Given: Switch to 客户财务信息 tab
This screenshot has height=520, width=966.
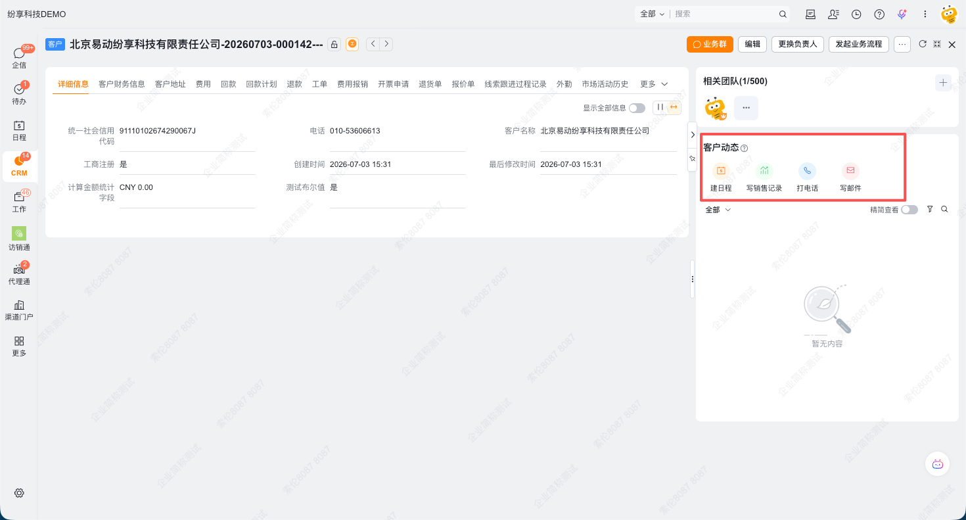Looking at the screenshot, I should coord(122,84).
